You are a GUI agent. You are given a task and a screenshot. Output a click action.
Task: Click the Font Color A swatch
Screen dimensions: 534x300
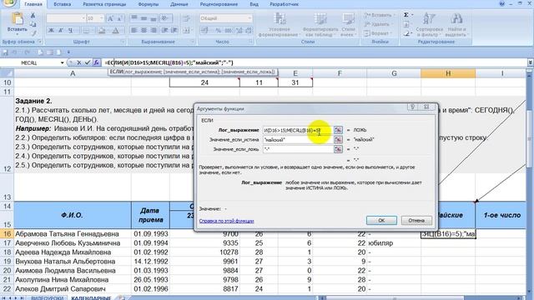[115, 31]
